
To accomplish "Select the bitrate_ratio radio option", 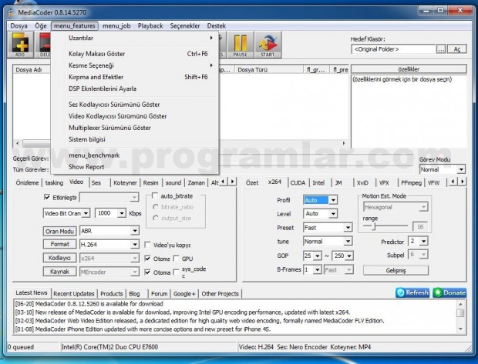I will coord(156,207).
